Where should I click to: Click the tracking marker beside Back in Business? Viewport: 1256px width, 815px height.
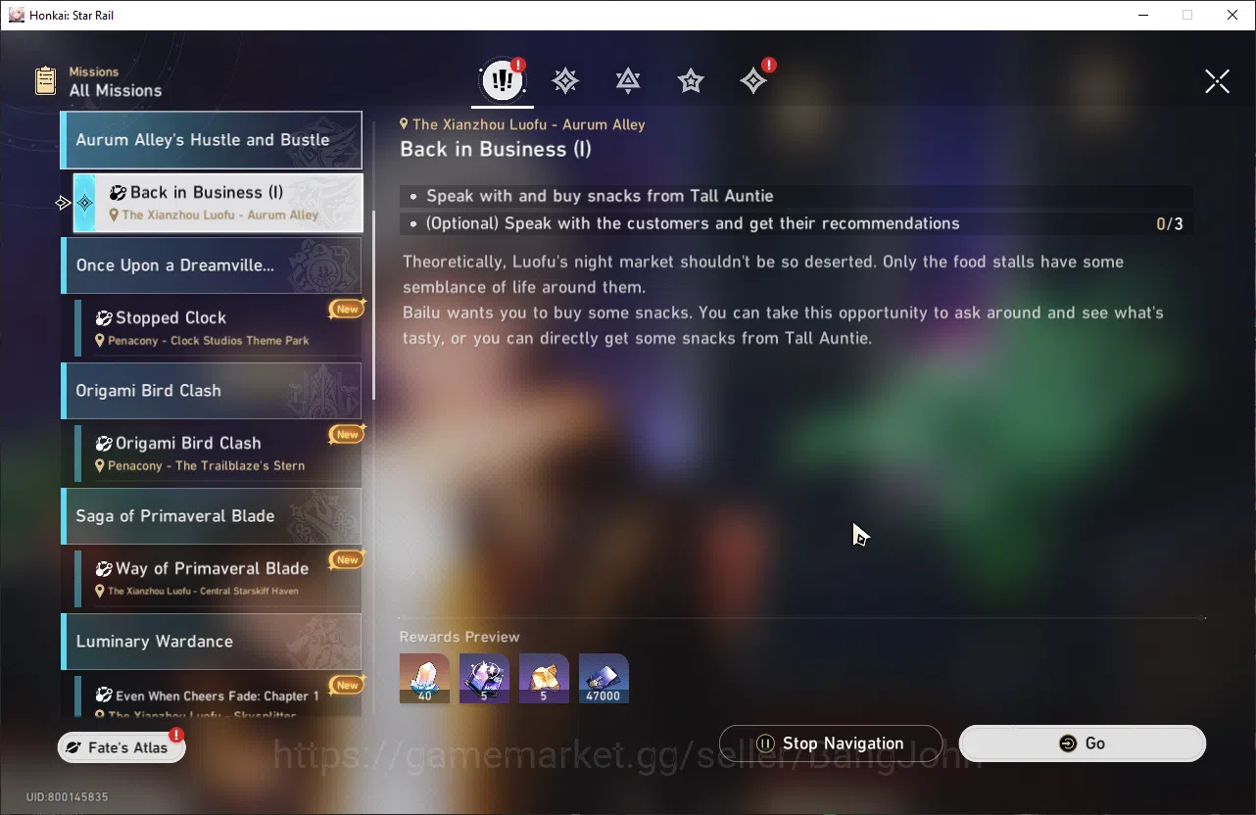pyautogui.click(x=63, y=203)
